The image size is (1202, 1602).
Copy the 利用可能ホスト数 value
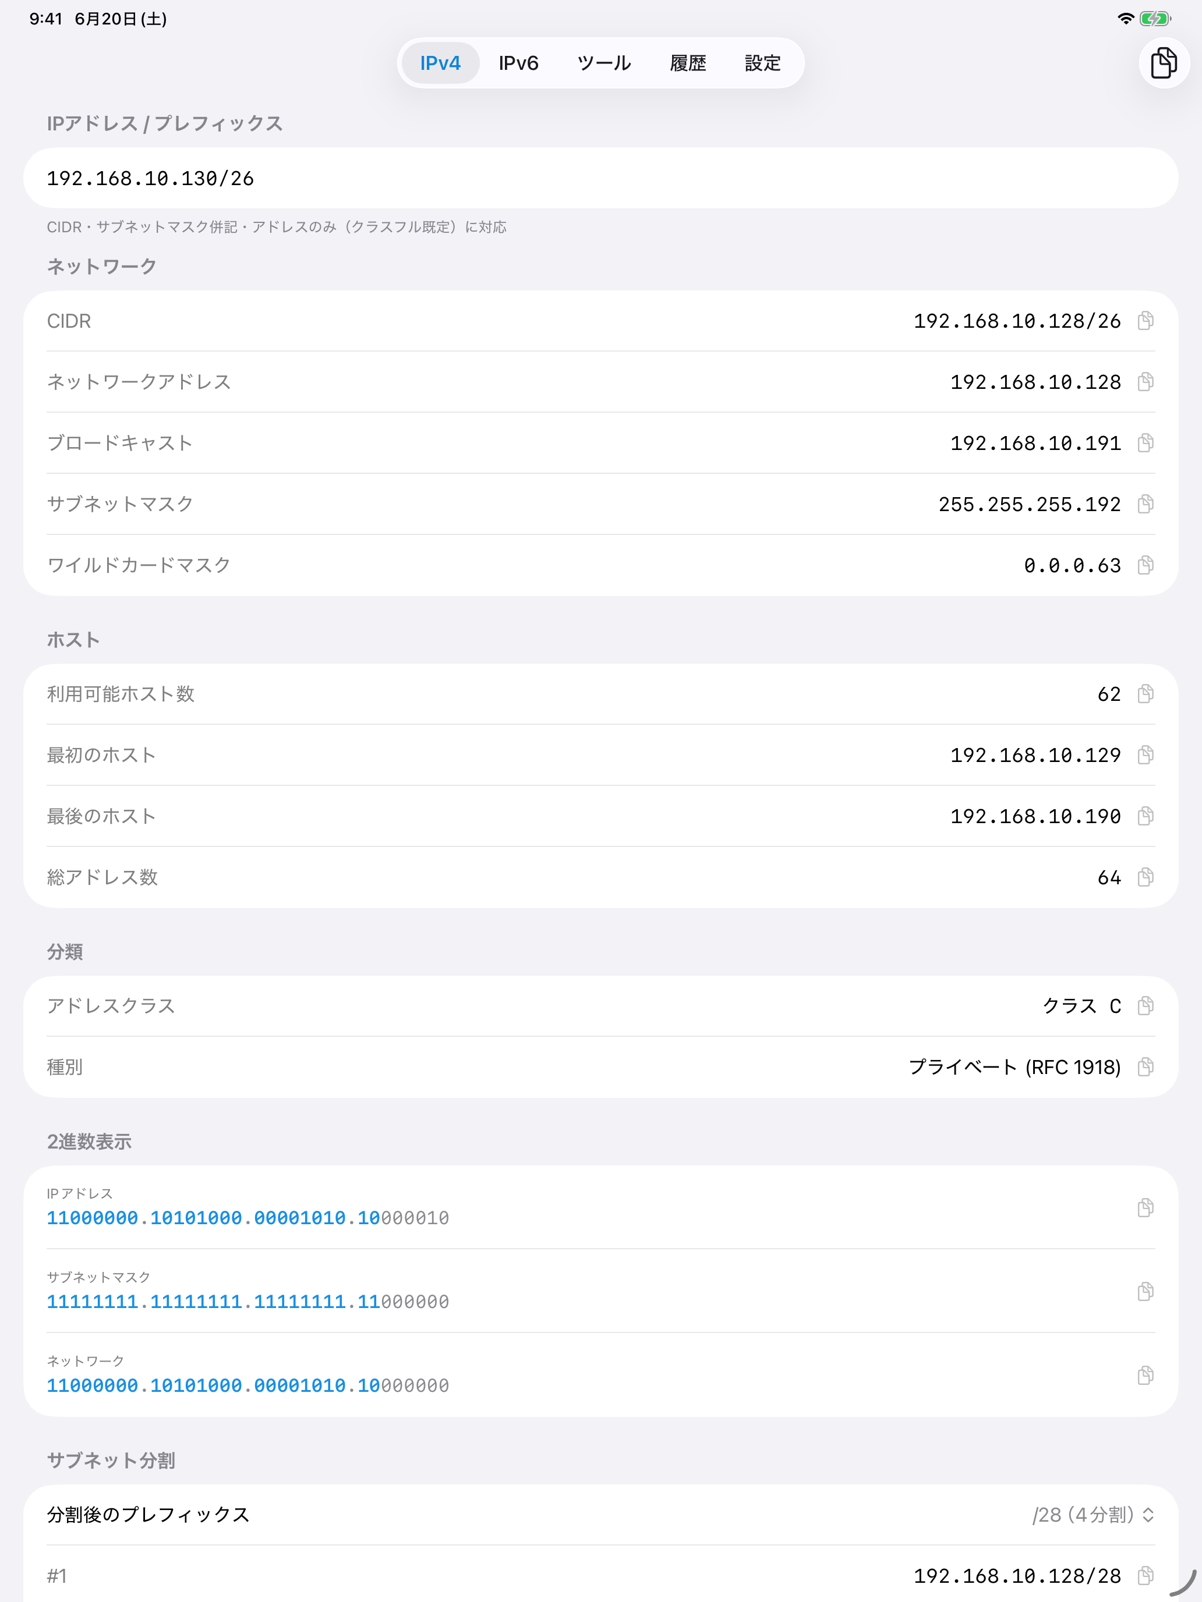coord(1145,694)
